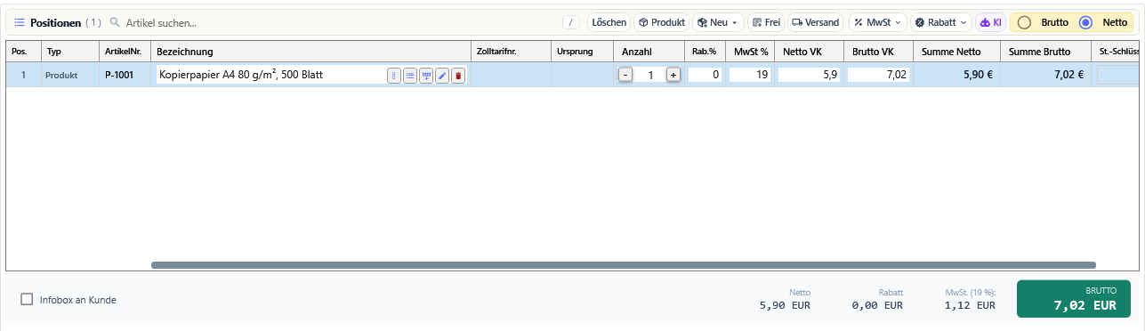Click the slash shortcut badge
The width and height of the screenshot is (1145, 331).
[x=572, y=22]
